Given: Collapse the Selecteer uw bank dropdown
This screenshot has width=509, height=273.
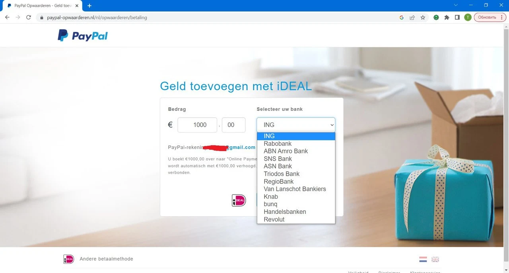Looking at the screenshot, I should click(x=296, y=125).
